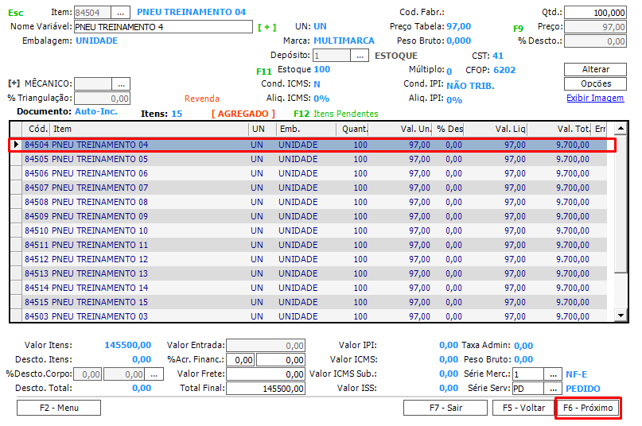This screenshot has width=642, height=426.
Task: Open Série Serv lookup ellipsis button
Action: (553, 389)
